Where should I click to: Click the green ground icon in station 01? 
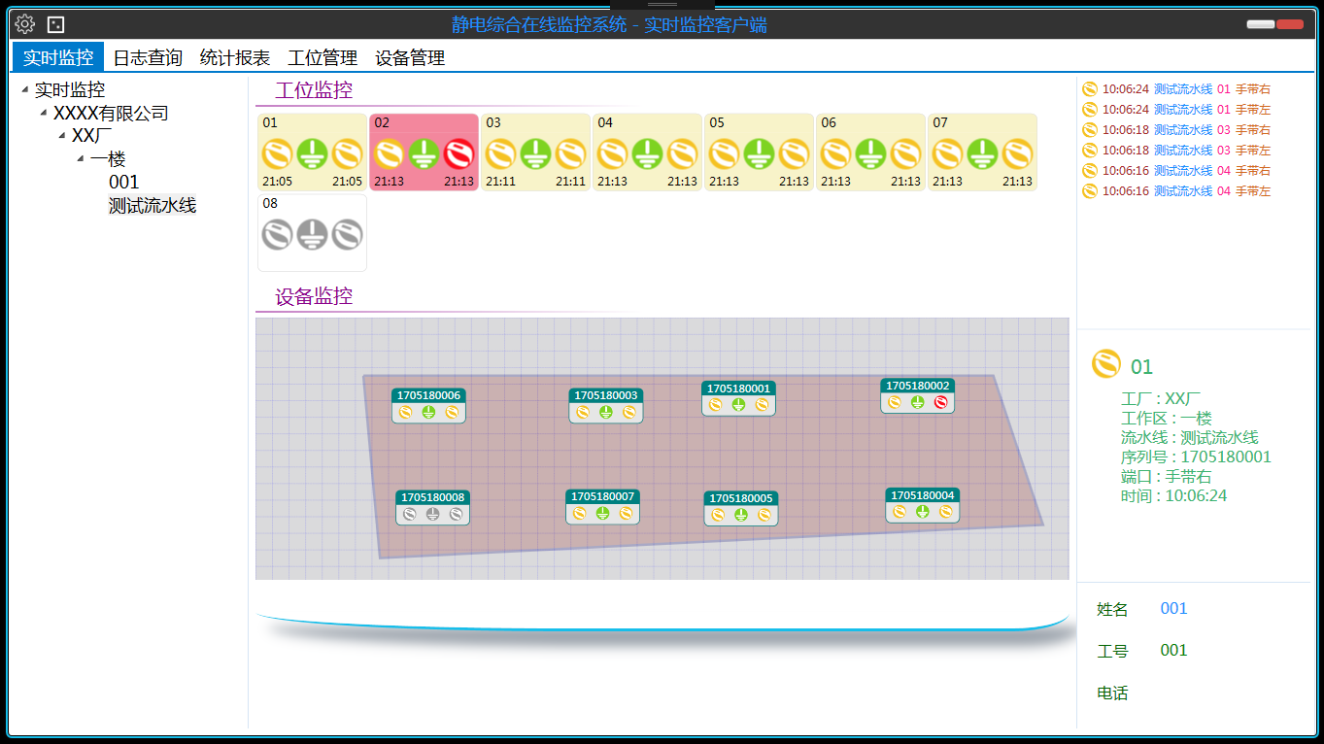(312, 154)
